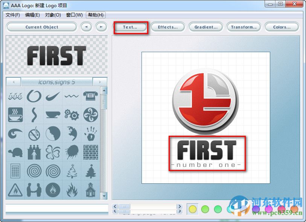This screenshot has width=306, height=222.
Task: Select the no-smoking sign icon
Action: tap(34, 133)
